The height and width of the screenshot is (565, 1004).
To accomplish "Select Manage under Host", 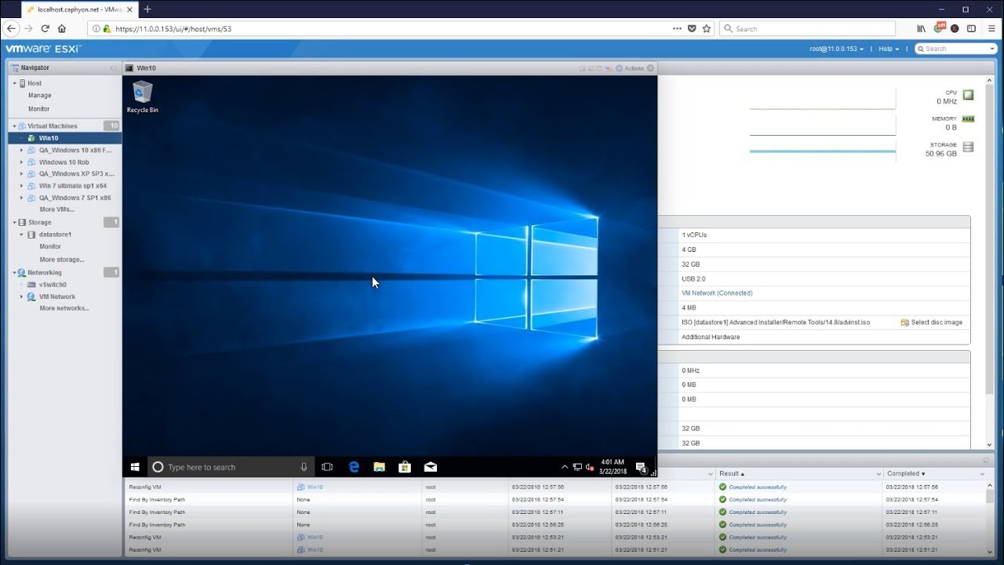I will coord(40,96).
